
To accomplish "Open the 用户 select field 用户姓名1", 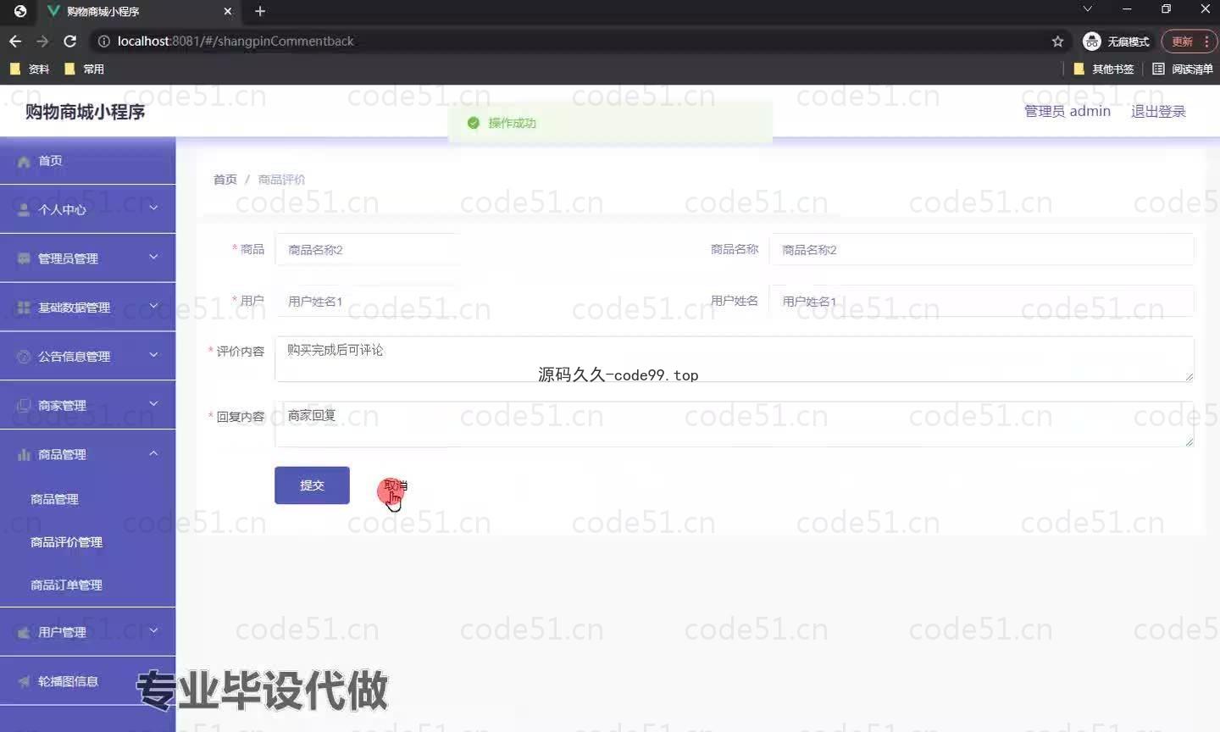I will 368,301.
